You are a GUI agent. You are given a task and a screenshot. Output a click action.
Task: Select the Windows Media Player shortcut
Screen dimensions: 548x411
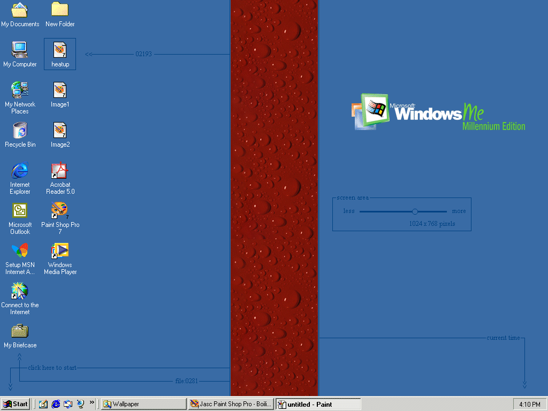[x=60, y=258]
